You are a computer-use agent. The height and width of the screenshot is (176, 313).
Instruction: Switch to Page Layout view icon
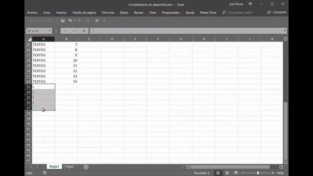227,173
